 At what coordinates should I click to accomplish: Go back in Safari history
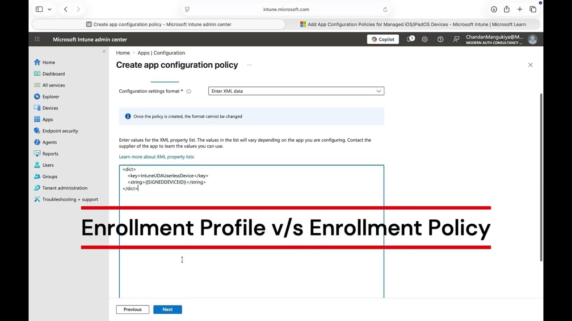(x=66, y=9)
